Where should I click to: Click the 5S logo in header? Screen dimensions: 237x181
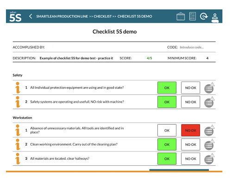click(x=15, y=17)
